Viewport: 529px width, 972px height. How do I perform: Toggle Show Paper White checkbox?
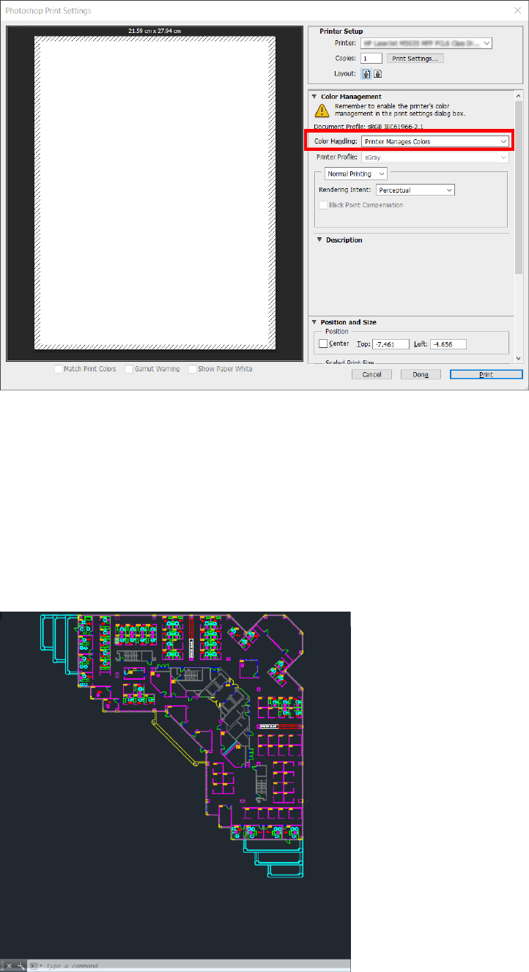(193, 369)
